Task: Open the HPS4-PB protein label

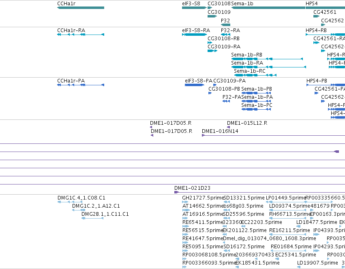Action: (x=317, y=81)
